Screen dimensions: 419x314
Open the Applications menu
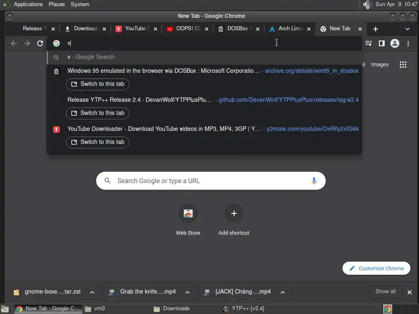28,4
